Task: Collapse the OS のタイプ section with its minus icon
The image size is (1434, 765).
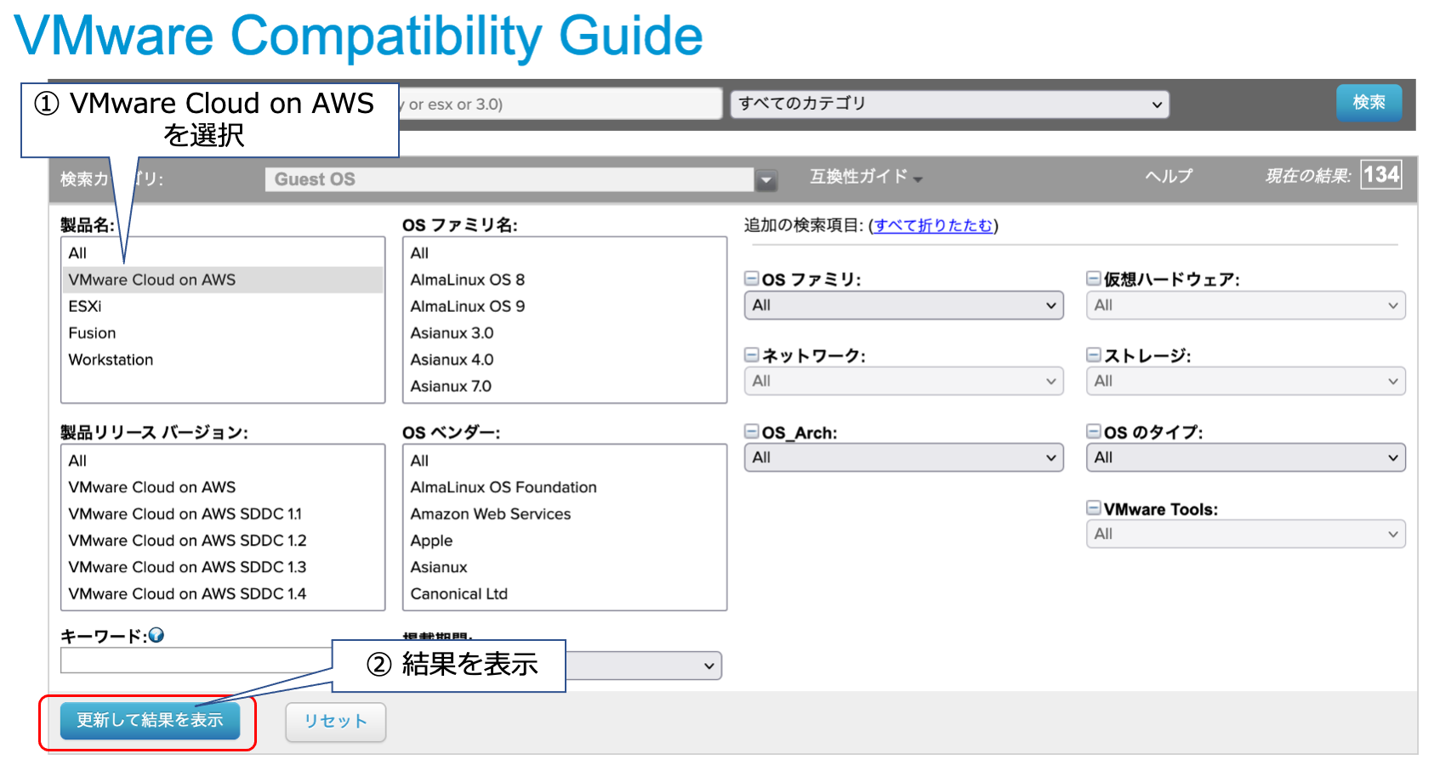Action: (x=1094, y=433)
